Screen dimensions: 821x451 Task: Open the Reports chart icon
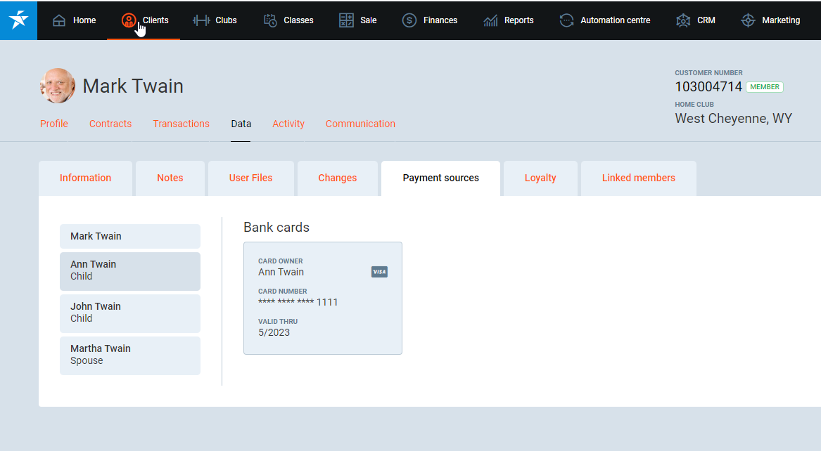click(x=490, y=20)
